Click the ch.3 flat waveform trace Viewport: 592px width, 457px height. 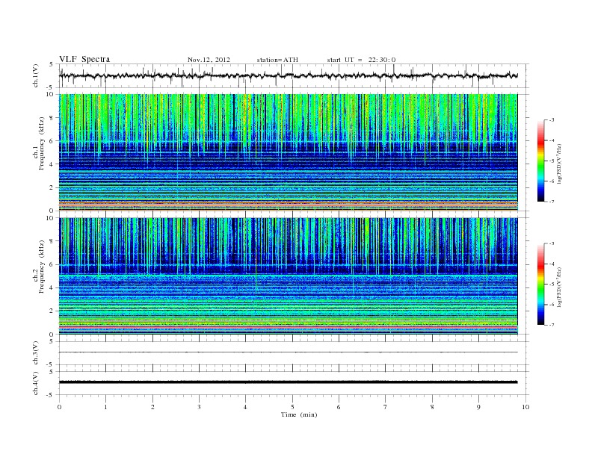(288, 352)
